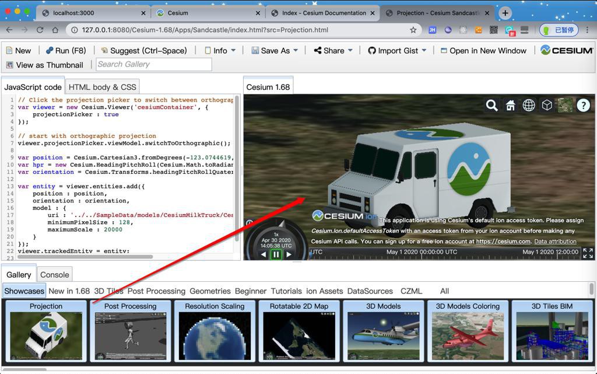Click Suggest (Ctrl-Space) button
Screen dimensions: 597x374
[144, 51]
